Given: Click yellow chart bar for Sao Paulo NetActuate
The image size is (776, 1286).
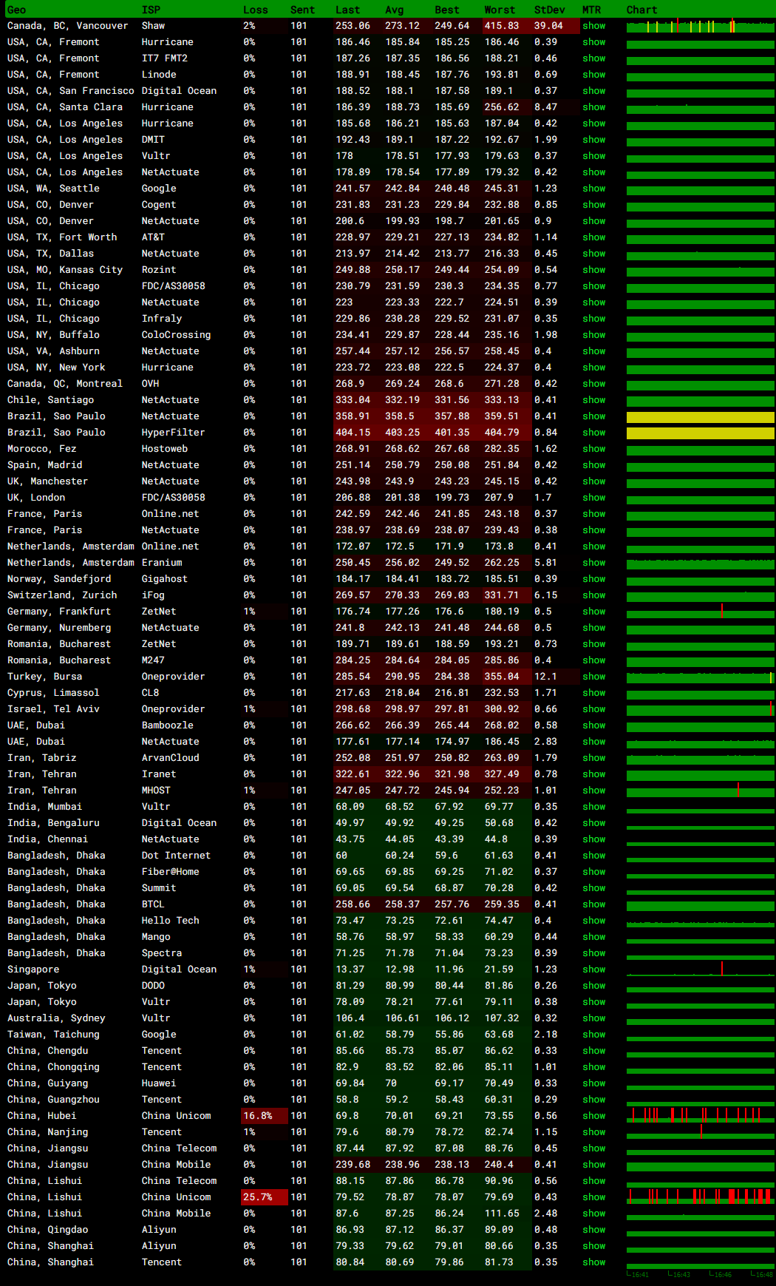Looking at the screenshot, I should 700,417.
